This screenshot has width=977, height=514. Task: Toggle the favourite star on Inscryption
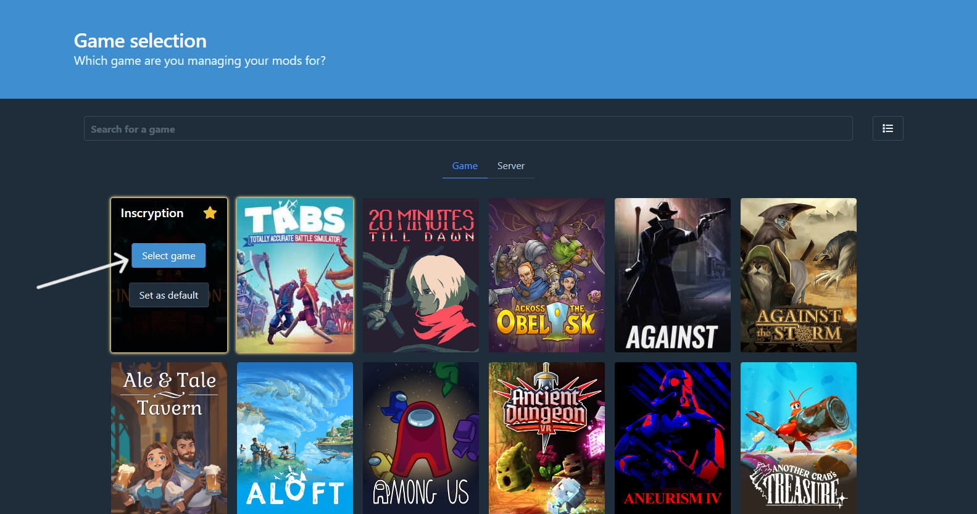click(210, 213)
